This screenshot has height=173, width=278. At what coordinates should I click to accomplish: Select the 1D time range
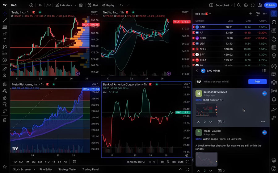point(15,162)
